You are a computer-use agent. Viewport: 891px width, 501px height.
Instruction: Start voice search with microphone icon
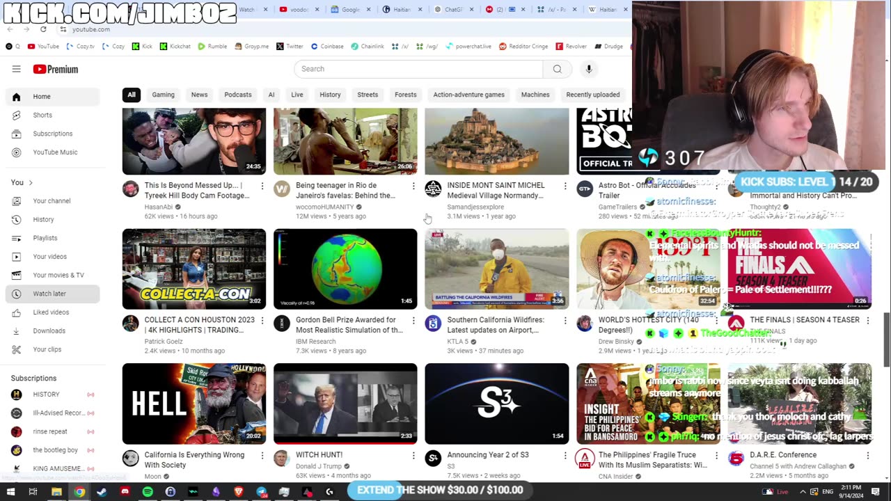[x=589, y=69]
